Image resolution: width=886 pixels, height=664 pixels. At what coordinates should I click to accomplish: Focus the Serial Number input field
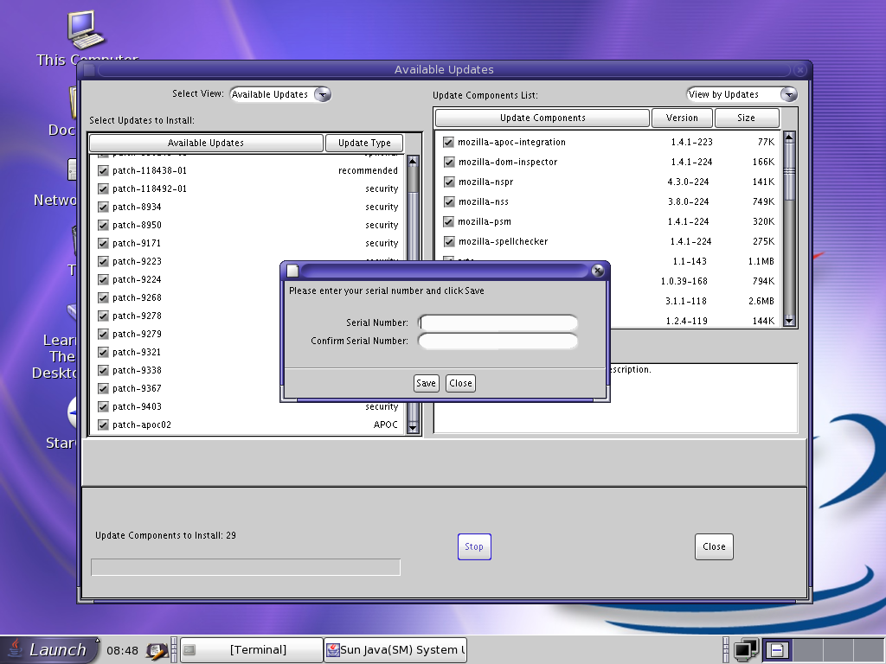coord(498,323)
